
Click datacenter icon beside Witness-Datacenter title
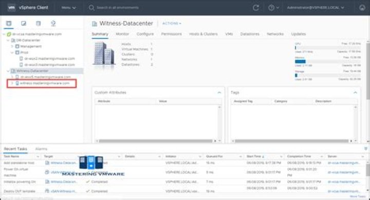pos(95,24)
